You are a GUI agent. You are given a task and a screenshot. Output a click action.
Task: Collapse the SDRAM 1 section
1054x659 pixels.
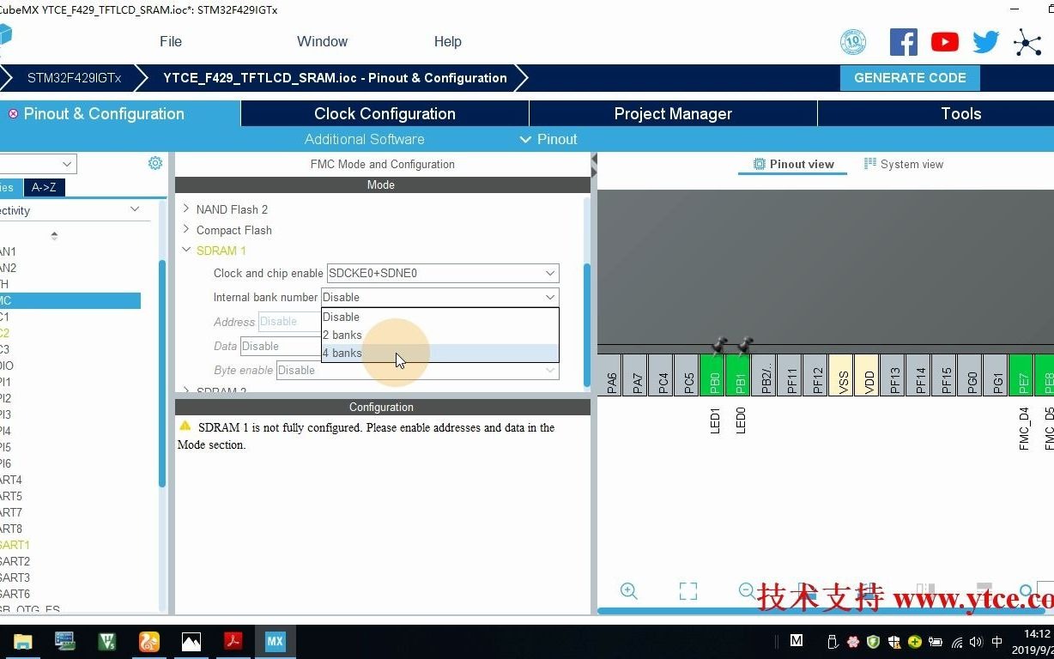[186, 250]
